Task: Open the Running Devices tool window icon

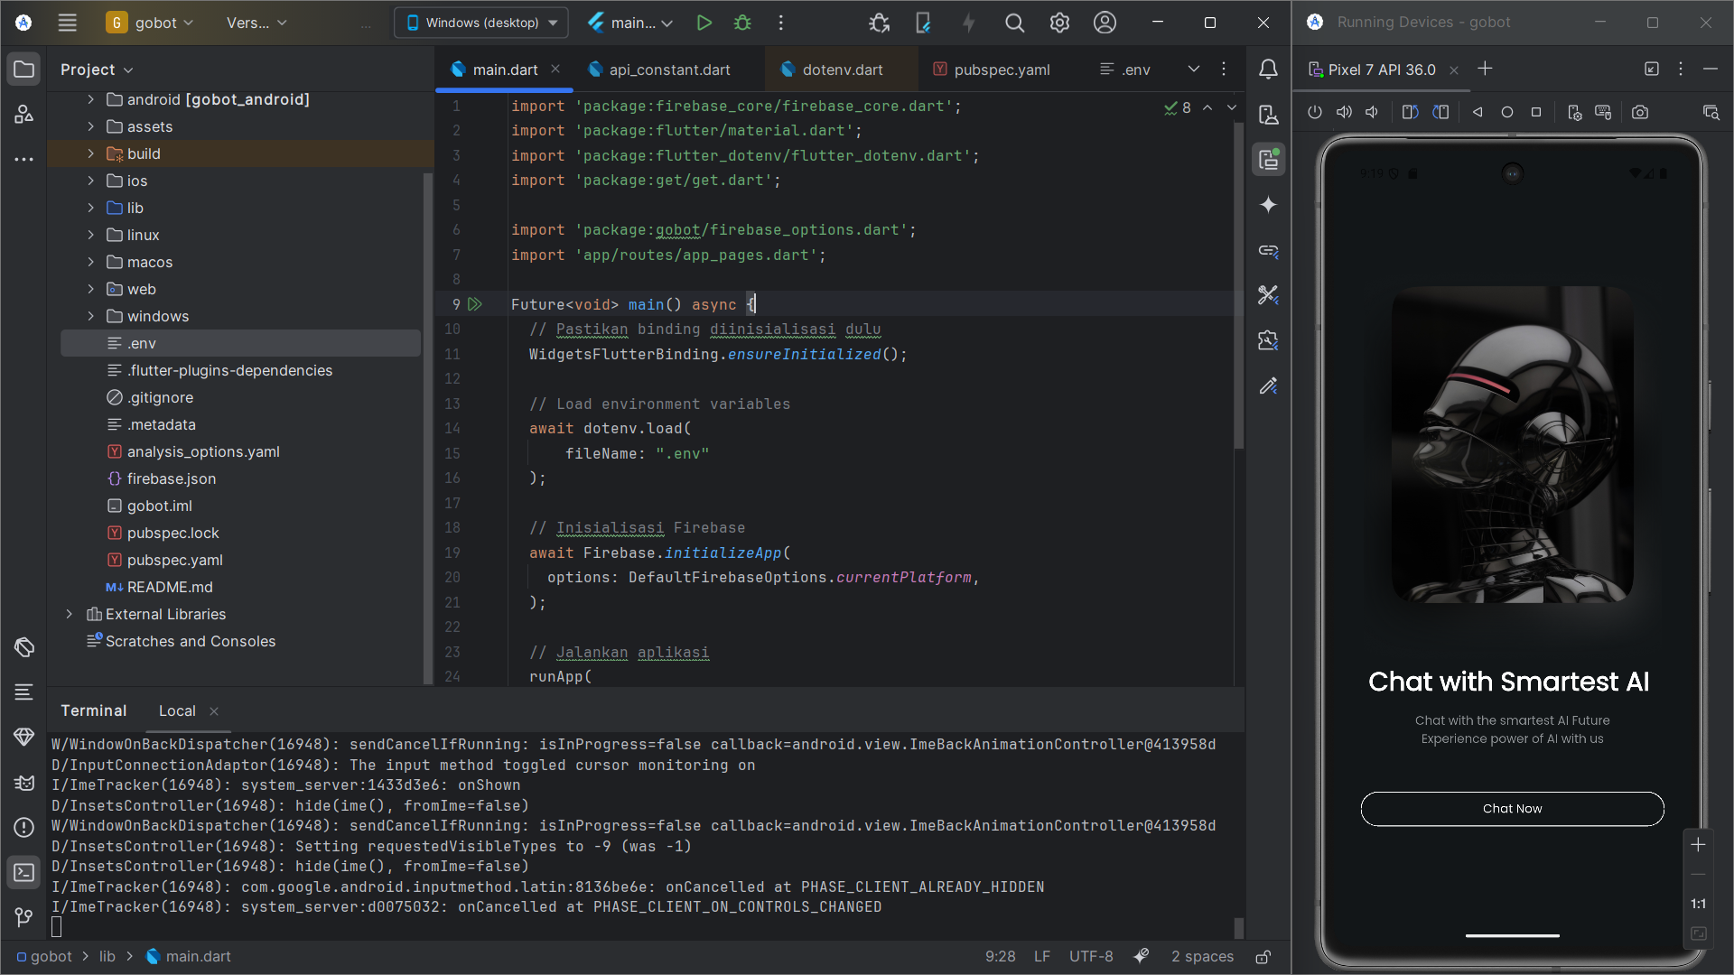Action: 1268,160
